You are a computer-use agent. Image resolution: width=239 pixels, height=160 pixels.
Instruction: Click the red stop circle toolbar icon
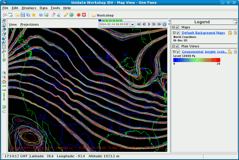point(78,15)
